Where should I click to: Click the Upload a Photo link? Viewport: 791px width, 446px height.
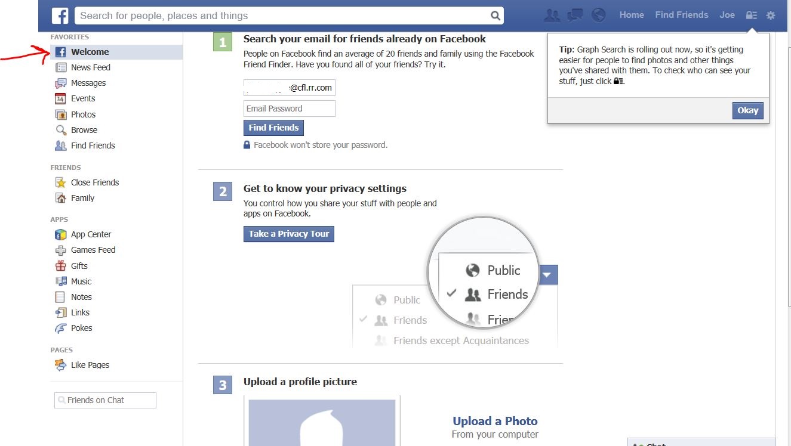coord(495,421)
